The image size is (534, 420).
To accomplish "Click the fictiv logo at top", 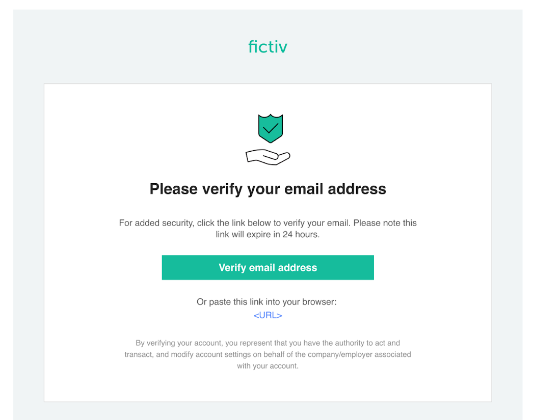I will (x=268, y=47).
